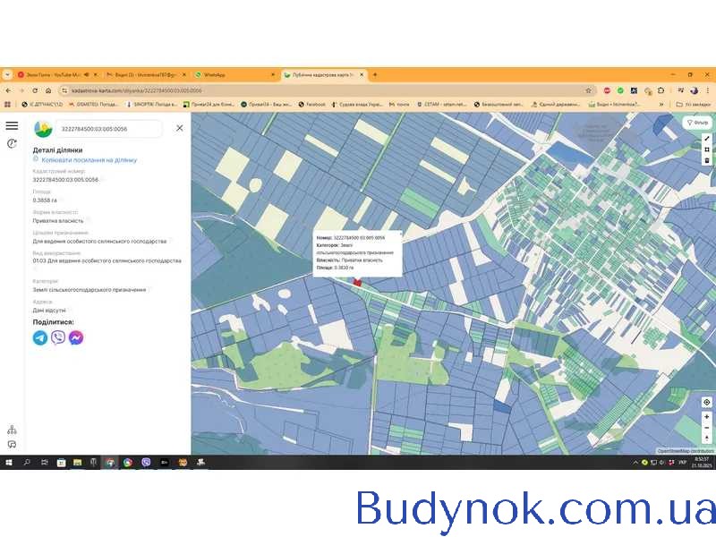Open the Фільтр map filter
This screenshot has height=537, width=716.
coord(696,122)
